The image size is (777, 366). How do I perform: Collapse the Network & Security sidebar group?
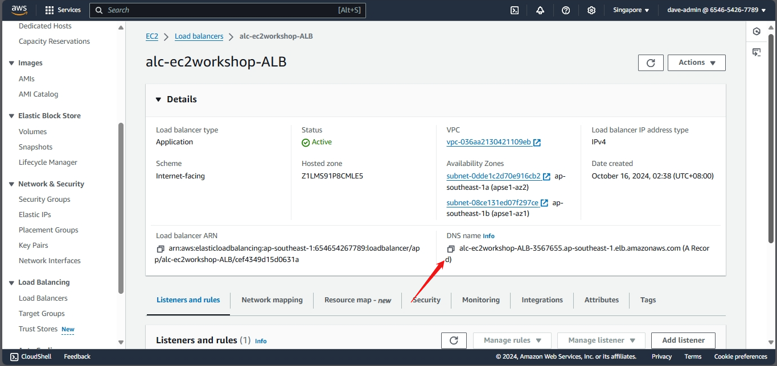coord(11,184)
